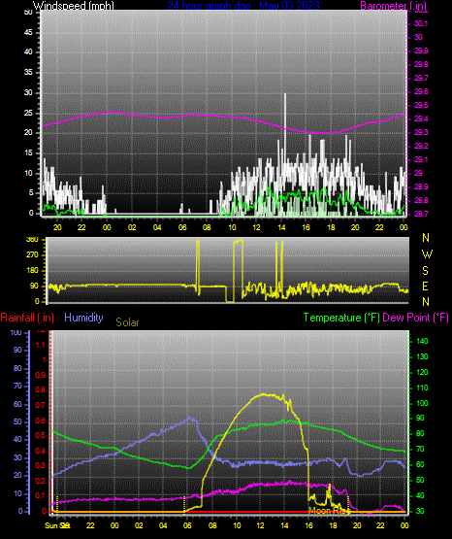The width and height of the screenshot is (452, 539).
Task: Click the '28.9' barometer axis value
Action: tap(421, 186)
